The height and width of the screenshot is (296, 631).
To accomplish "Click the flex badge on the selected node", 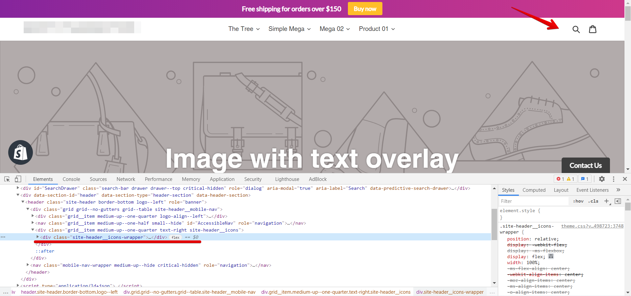I will click(x=176, y=237).
